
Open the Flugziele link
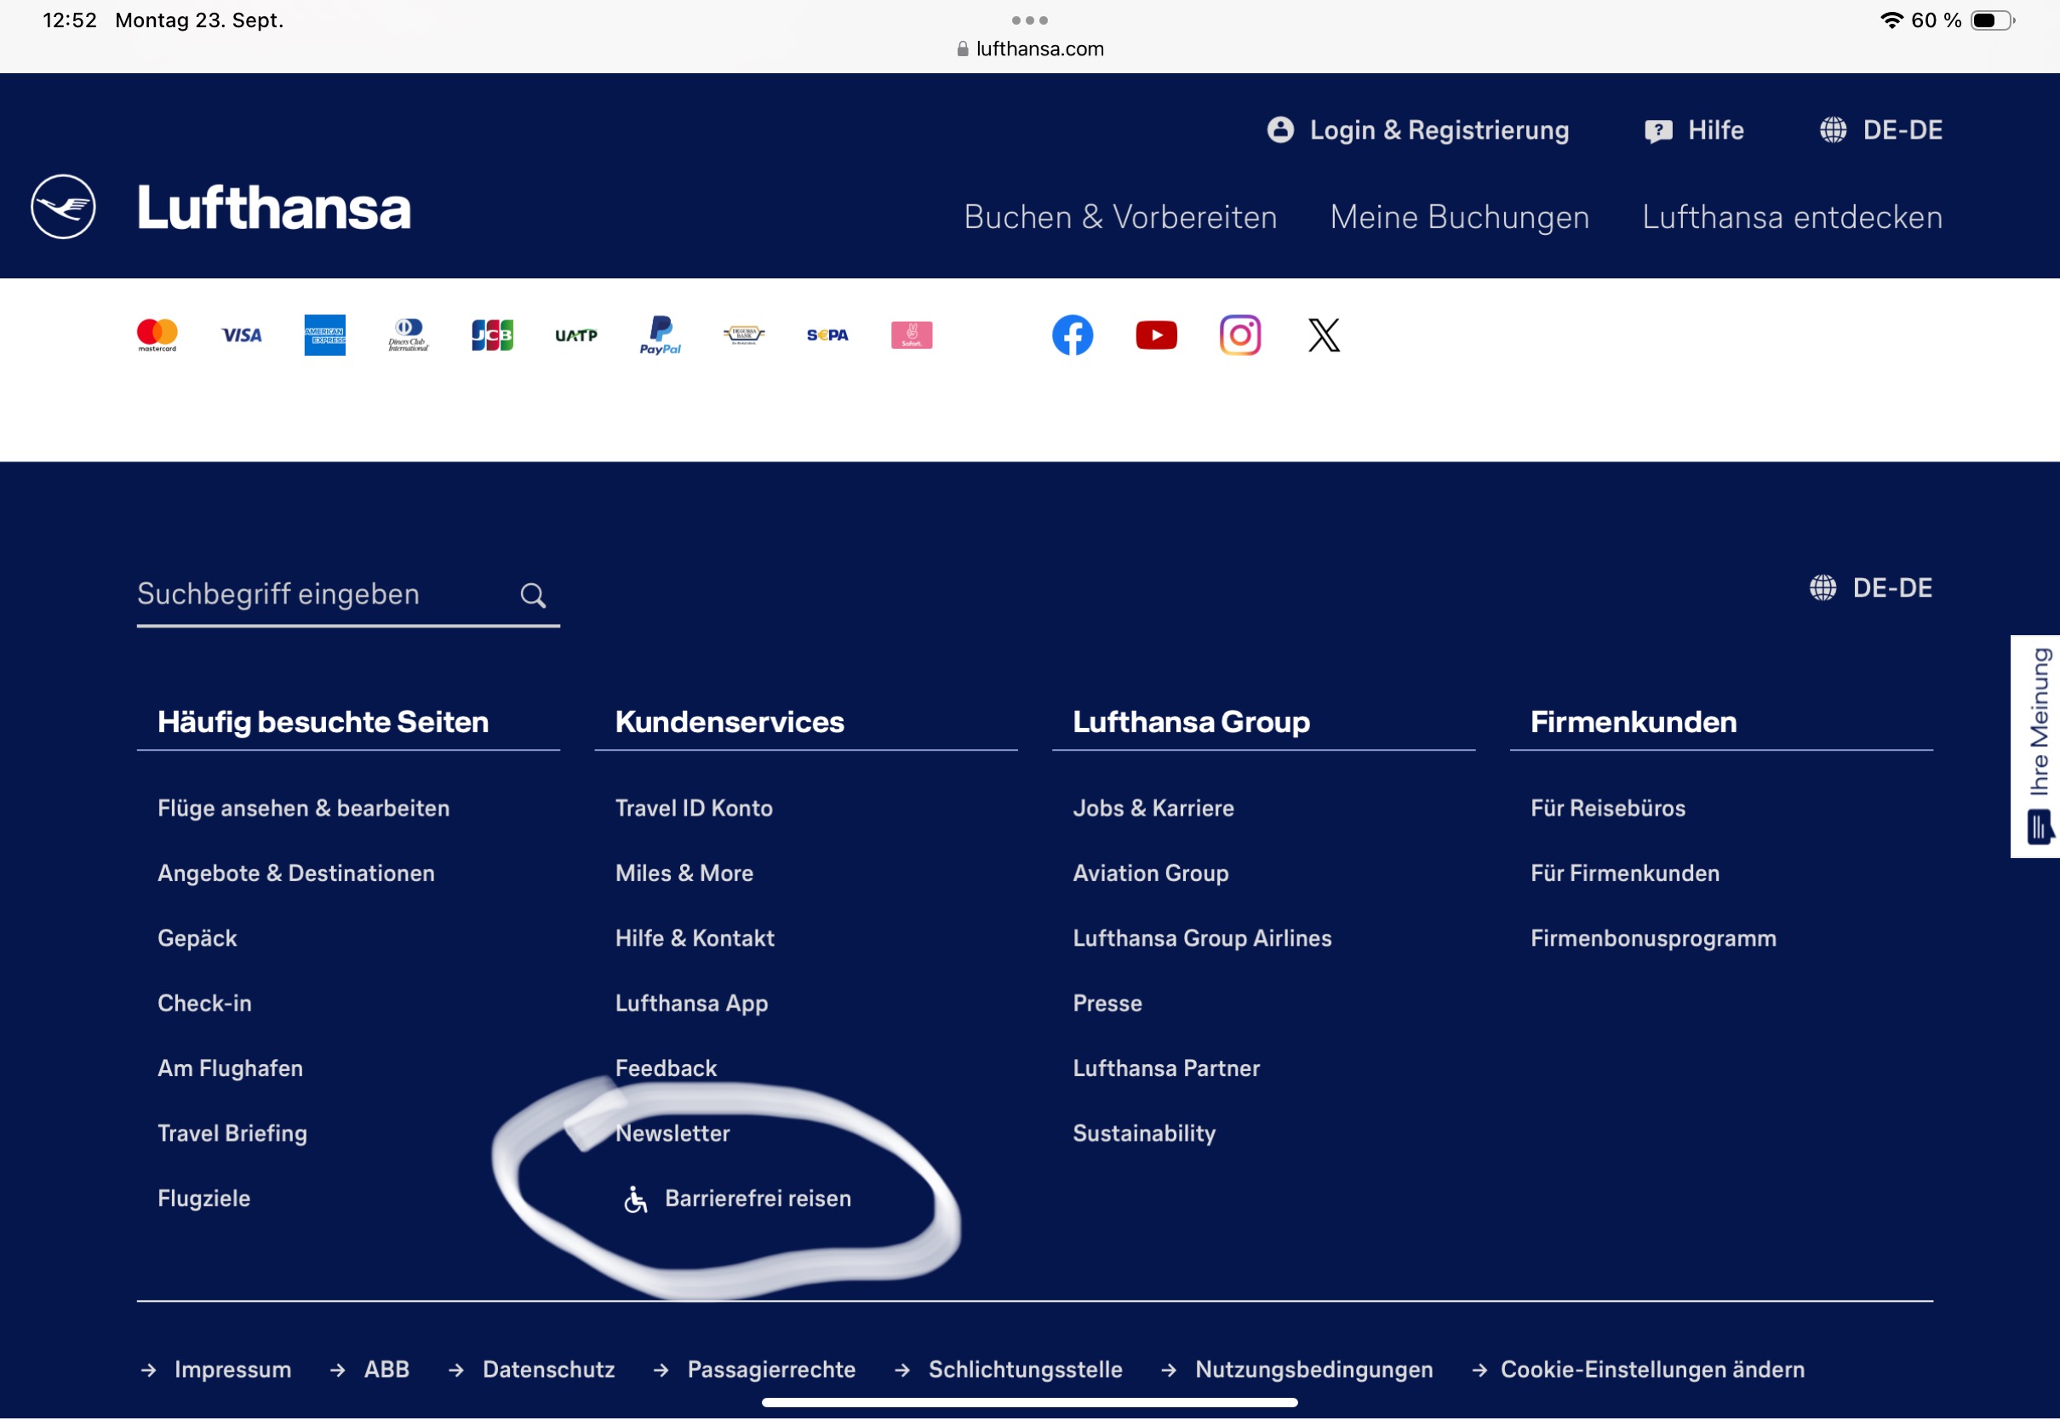(x=203, y=1199)
